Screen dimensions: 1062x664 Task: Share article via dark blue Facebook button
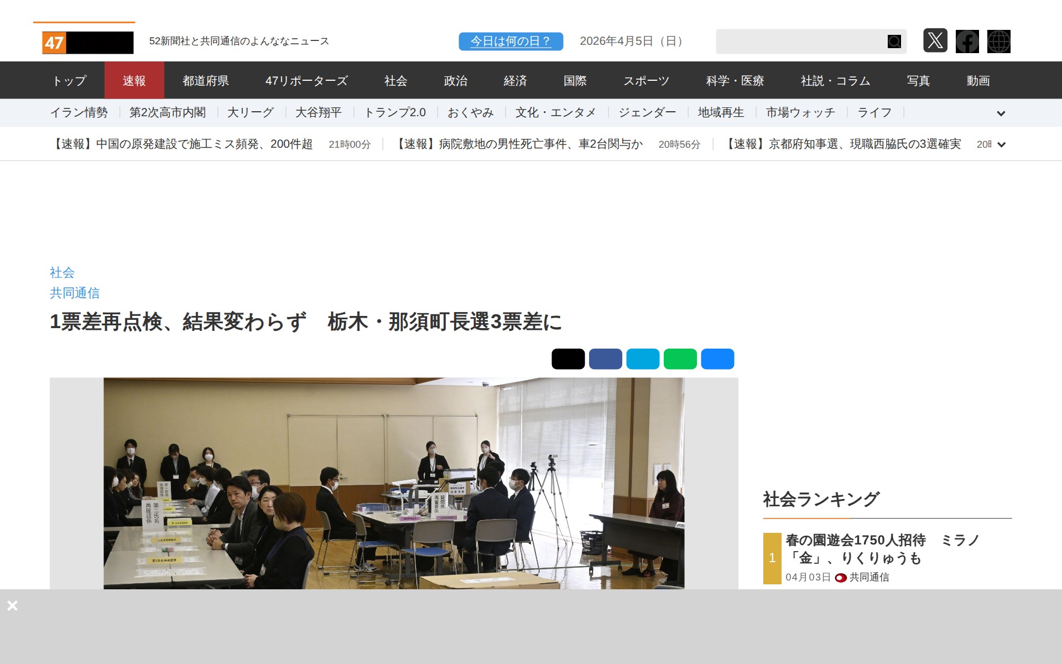click(605, 359)
